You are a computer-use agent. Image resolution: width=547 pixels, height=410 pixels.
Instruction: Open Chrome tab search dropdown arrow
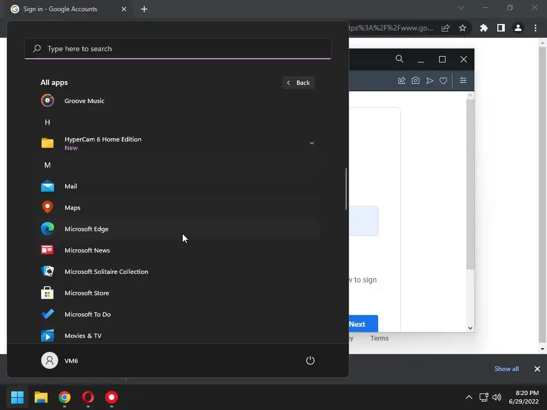click(461, 7)
